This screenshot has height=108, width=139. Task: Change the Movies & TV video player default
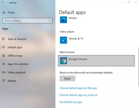[72, 40]
